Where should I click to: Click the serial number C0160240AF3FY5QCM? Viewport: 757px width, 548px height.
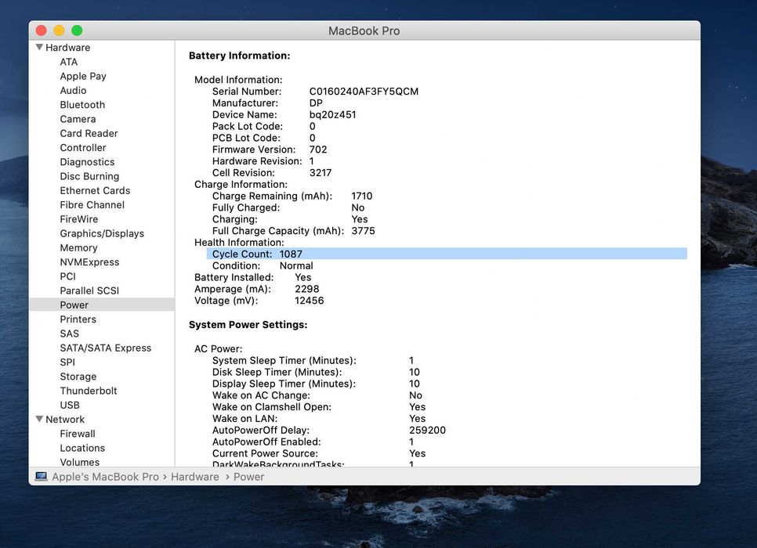point(364,91)
